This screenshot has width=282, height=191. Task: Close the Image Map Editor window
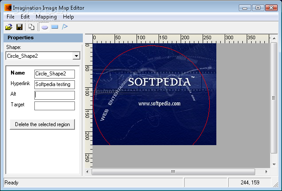pyautogui.click(x=271, y=8)
